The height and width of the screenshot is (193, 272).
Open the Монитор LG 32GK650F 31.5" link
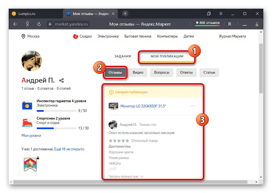(143, 106)
